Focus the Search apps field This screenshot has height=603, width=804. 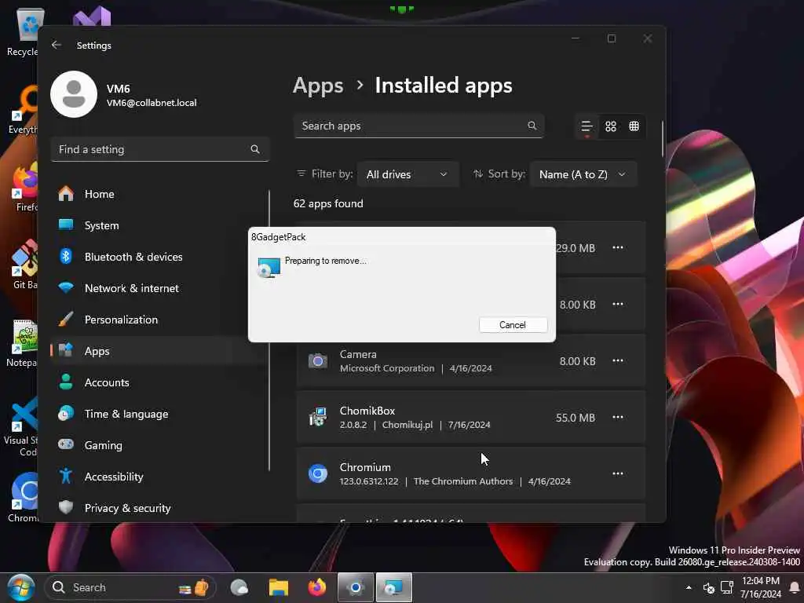pos(419,126)
